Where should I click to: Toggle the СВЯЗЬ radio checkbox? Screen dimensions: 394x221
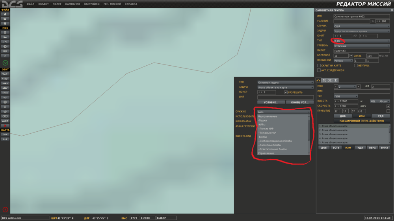click(x=351, y=56)
